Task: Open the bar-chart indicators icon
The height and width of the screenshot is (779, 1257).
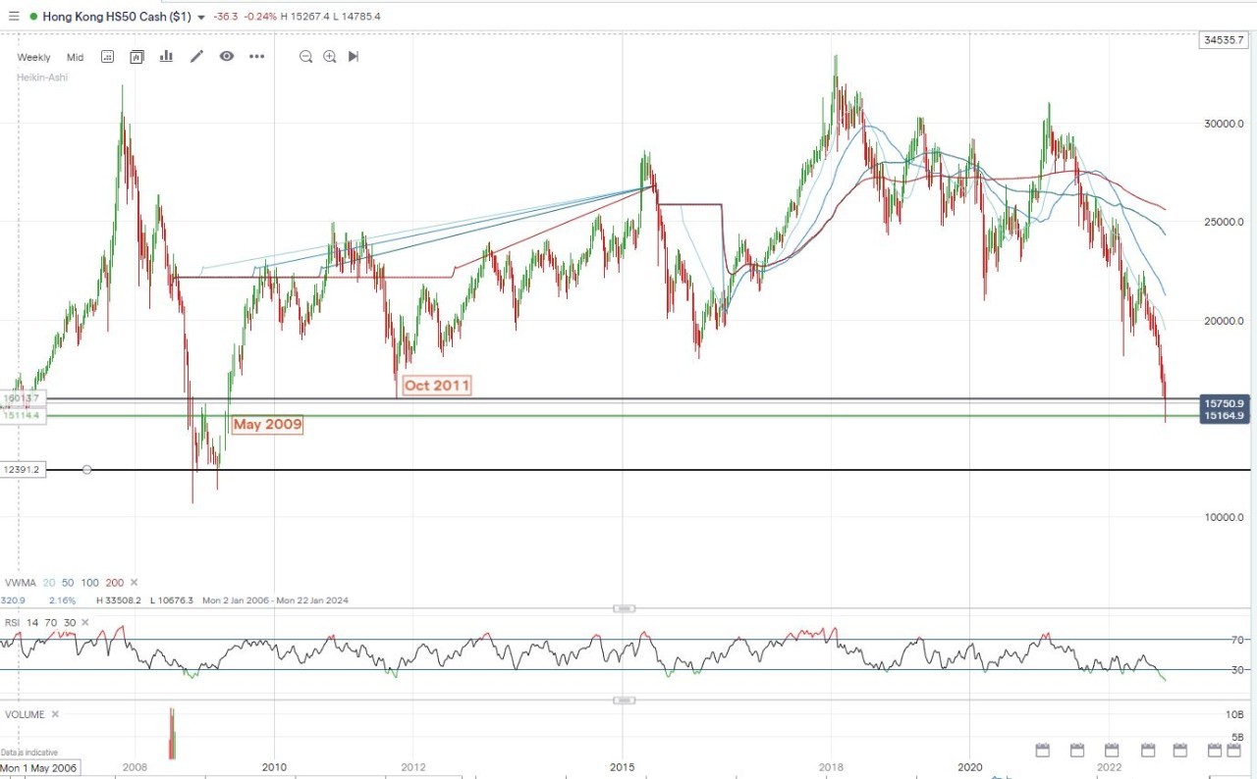Action: [x=167, y=57]
